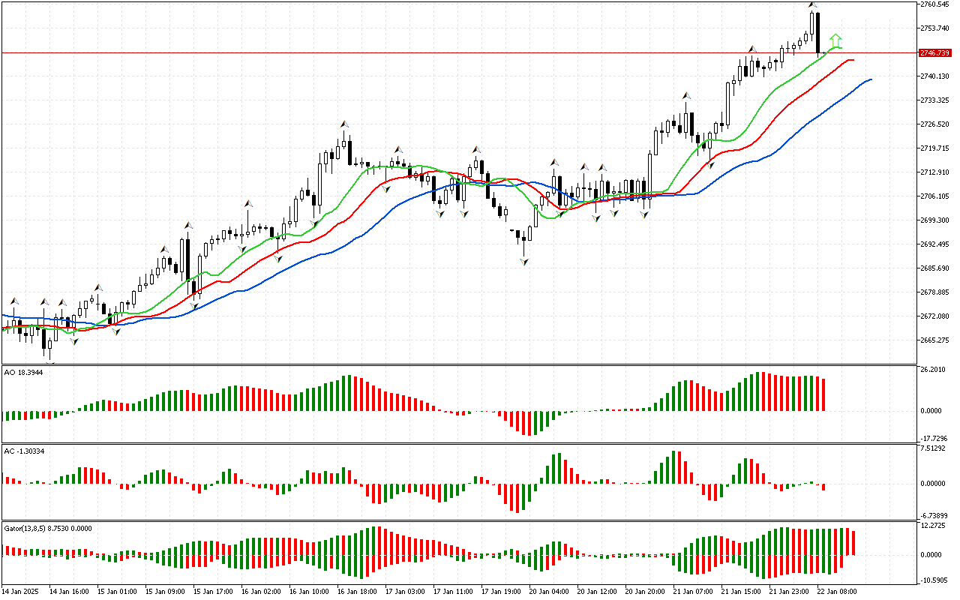The width and height of the screenshot is (960, 600).
Task: Click the 2678.885 price level
Action: 934,292
